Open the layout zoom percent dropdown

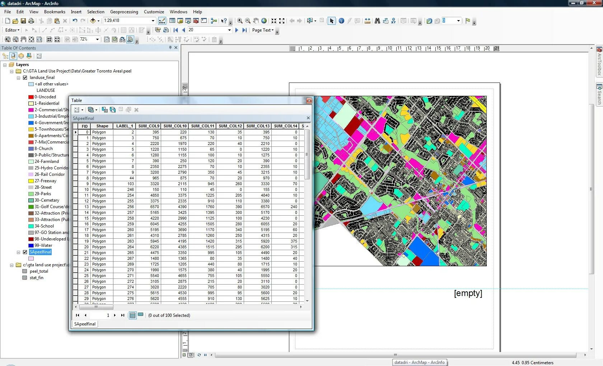[x=97, y=39]
